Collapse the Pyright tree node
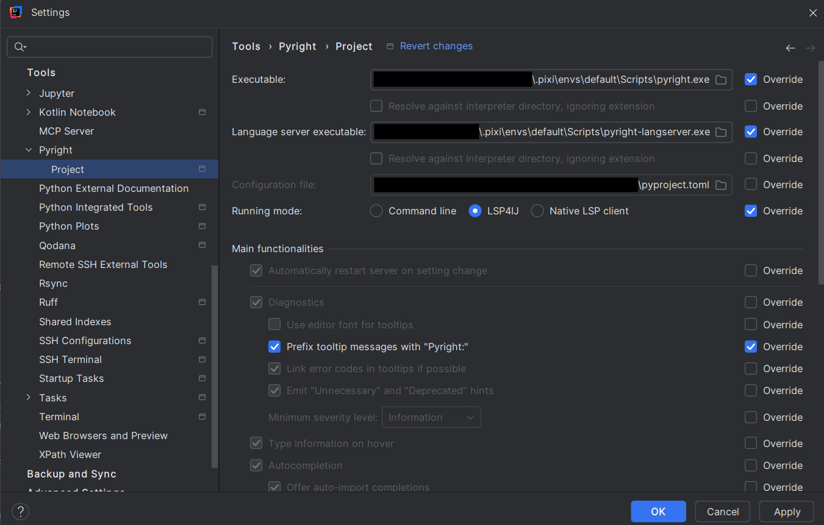 click(x=28, y=150)
